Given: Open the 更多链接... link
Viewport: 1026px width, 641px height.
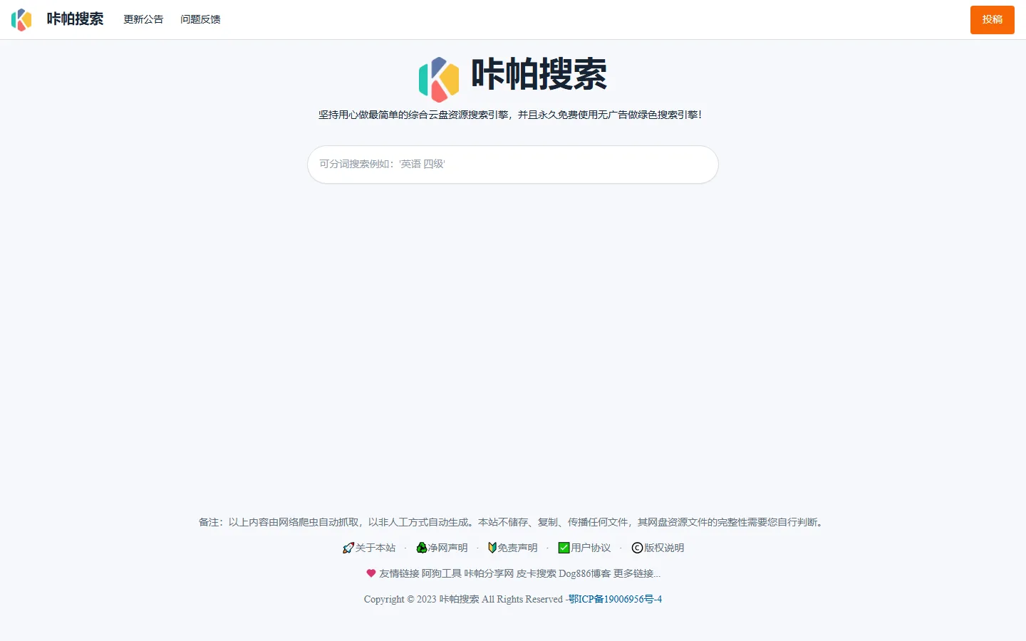Looking at the screenshot, I should (637, 573).
